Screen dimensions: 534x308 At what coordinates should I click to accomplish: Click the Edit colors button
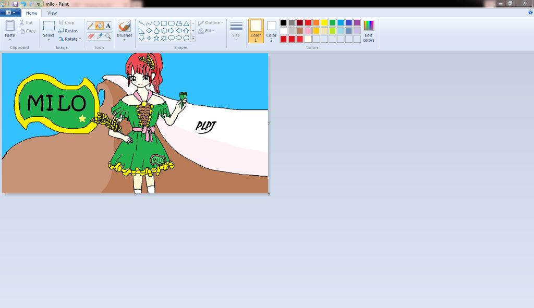coord(369,31)
